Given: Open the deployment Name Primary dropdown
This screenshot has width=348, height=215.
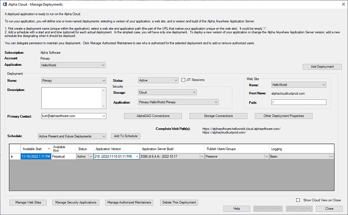Looking at the screenshot, I should pos(74,81).
